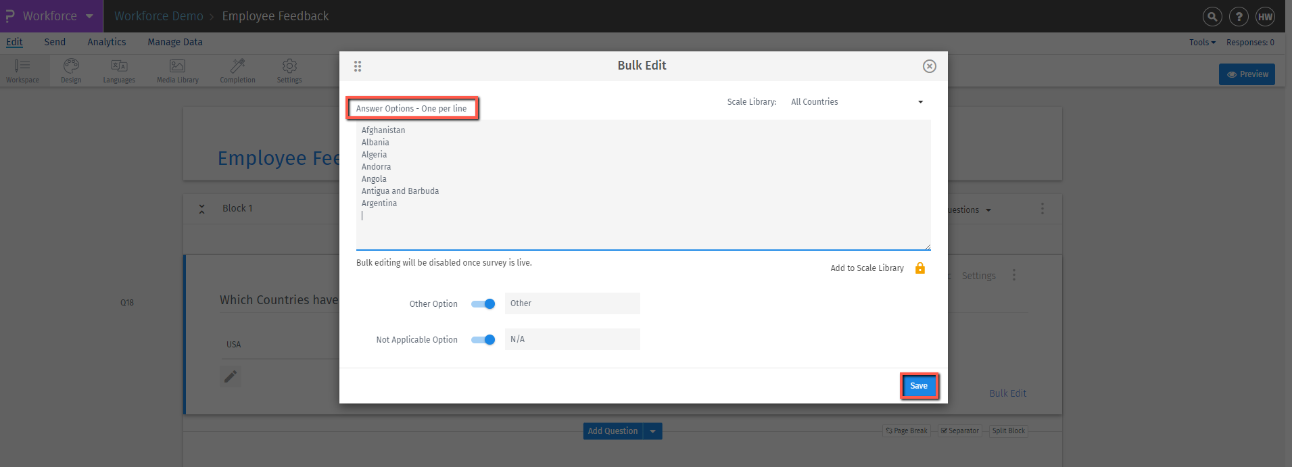The image size is (1292, 467).
Task: Open the help question mark icon
Action: pyautogui.click(x=1239, y=17)
